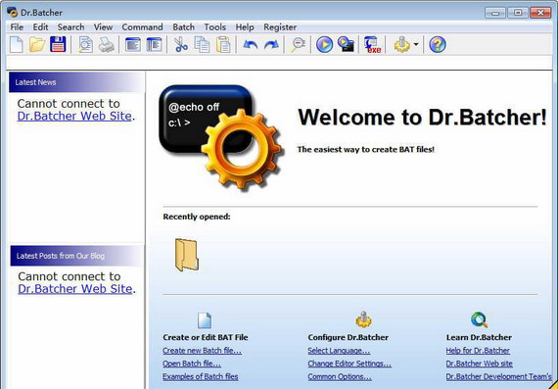Click the Print Preview toolbar icon
Image resolution: width=558 pixels, height=389 pixels.
click(85, 45)
